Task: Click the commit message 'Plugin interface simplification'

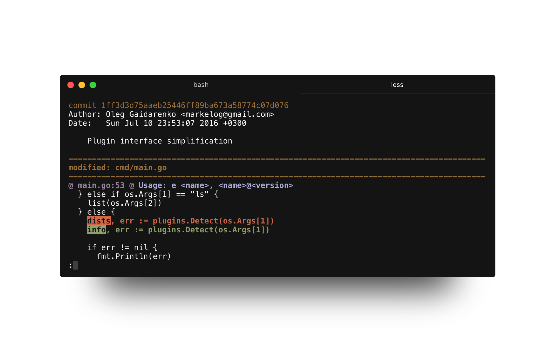Action: pyautogui.click(x=160, y=141)
